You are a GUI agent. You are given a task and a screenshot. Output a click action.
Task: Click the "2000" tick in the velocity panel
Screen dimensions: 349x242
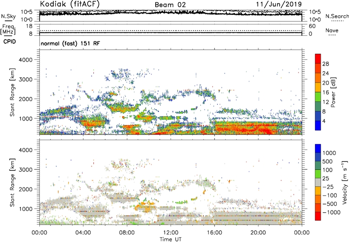tap(26, 190)
